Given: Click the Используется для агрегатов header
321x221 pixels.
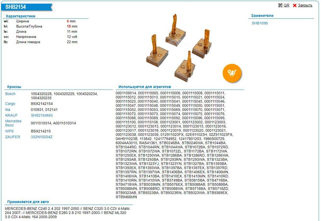Looking at the screenshot, I should 145,87.
